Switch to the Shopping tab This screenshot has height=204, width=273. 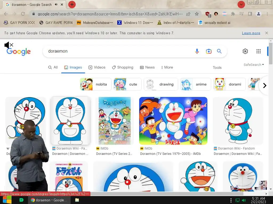(x=123, y=67)
